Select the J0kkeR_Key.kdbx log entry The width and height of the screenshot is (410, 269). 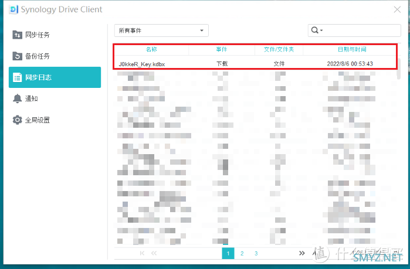point(142,64)
